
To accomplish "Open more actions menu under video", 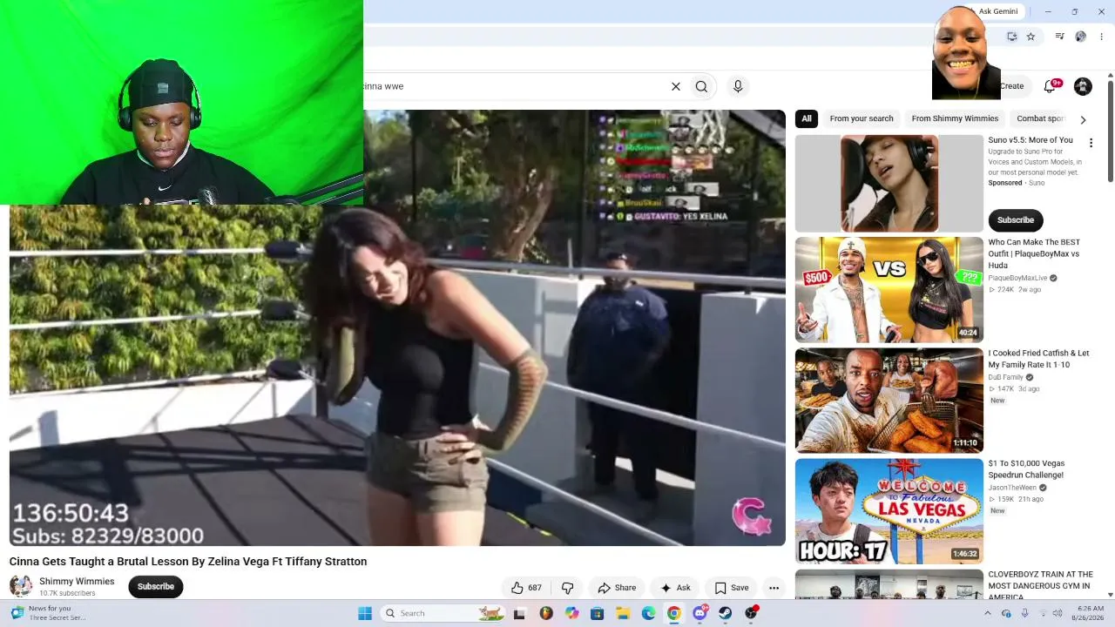I will 774,588.
